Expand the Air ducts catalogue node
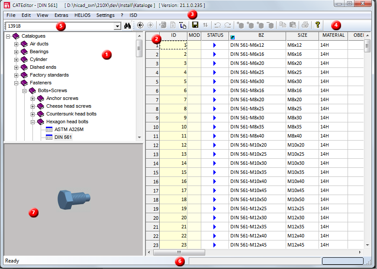 [16, 44]
